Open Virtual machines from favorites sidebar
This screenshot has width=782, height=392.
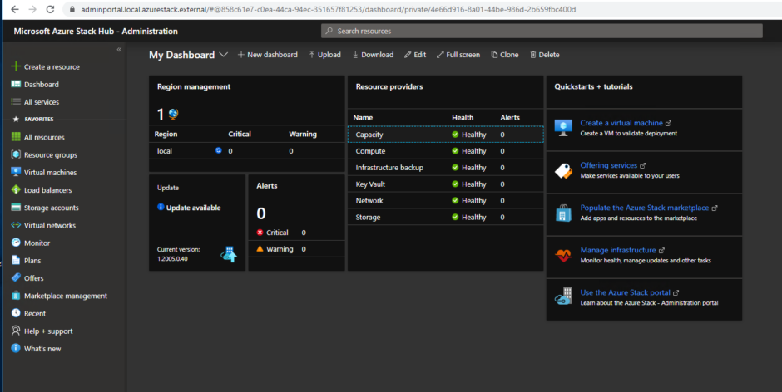pyautogui.click(x=50, y=173)
